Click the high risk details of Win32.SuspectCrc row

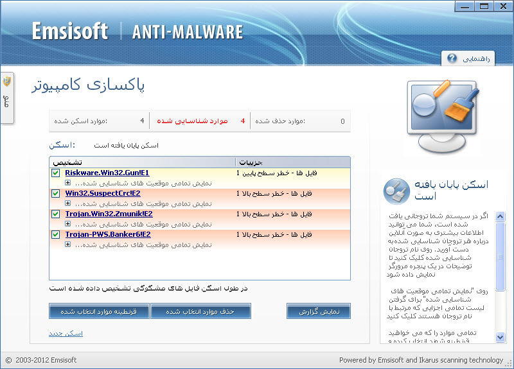pos(274,194)
